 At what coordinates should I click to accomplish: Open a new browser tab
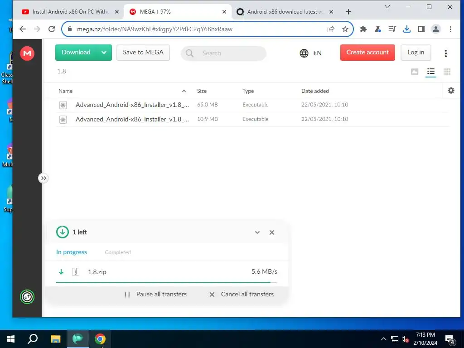[348, 12]
